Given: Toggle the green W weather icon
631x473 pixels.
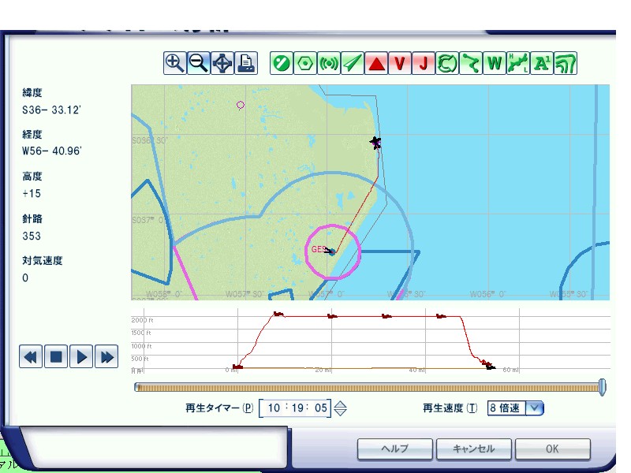Looking at the screenshot, I should [x=494, y=63].
